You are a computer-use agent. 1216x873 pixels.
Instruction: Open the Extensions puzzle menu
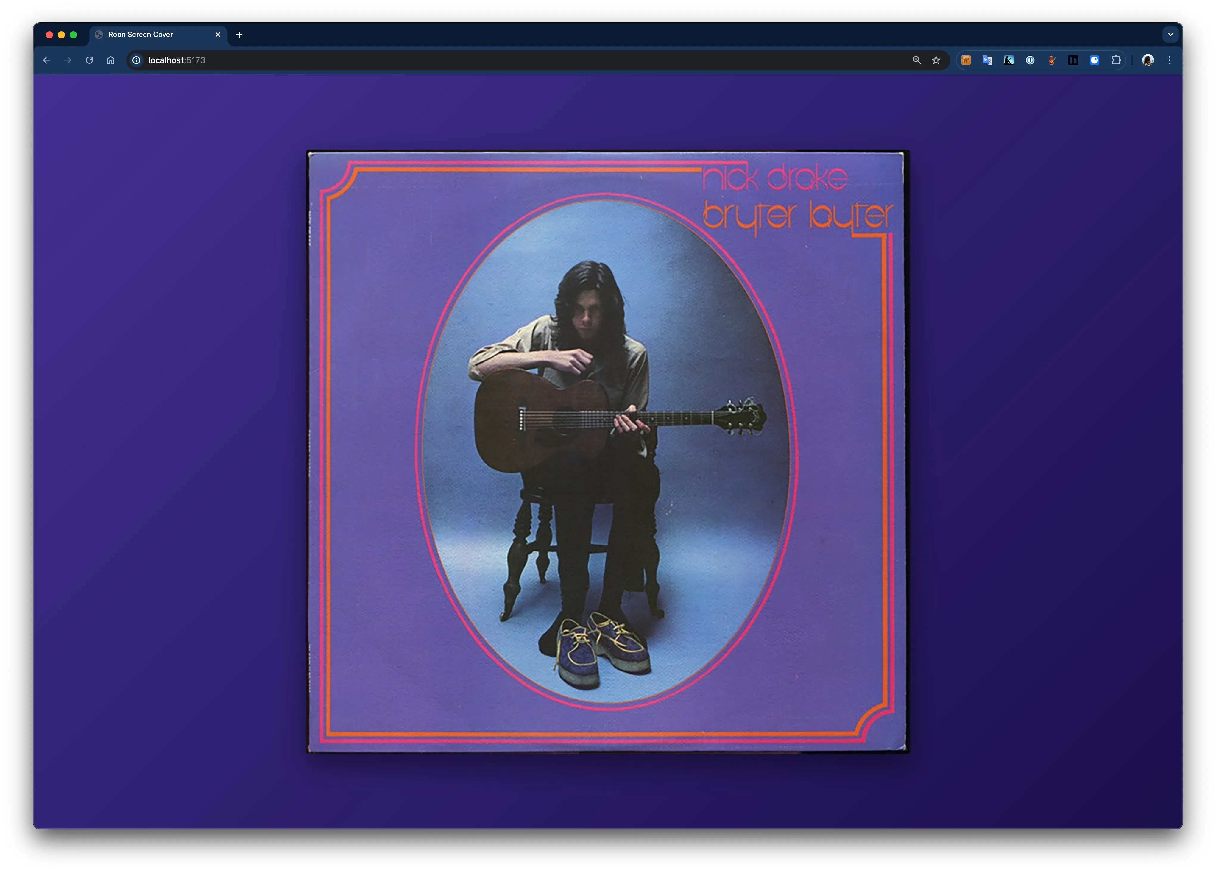click(x=1116, y=60)
